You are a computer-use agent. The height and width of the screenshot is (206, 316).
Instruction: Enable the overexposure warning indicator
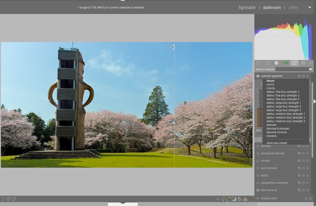pyautogui.click(x=234, y=199)
